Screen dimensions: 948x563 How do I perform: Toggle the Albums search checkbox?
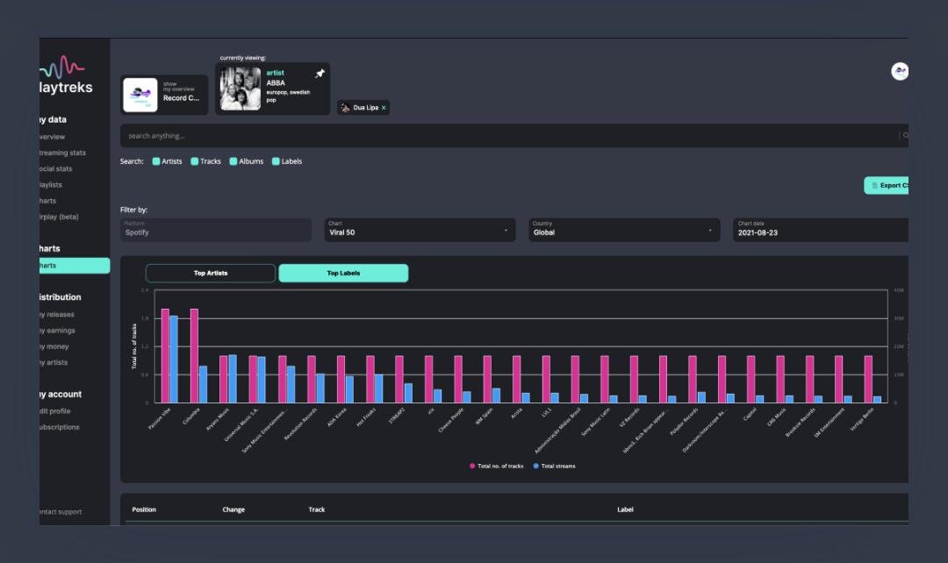coord(233,161)
